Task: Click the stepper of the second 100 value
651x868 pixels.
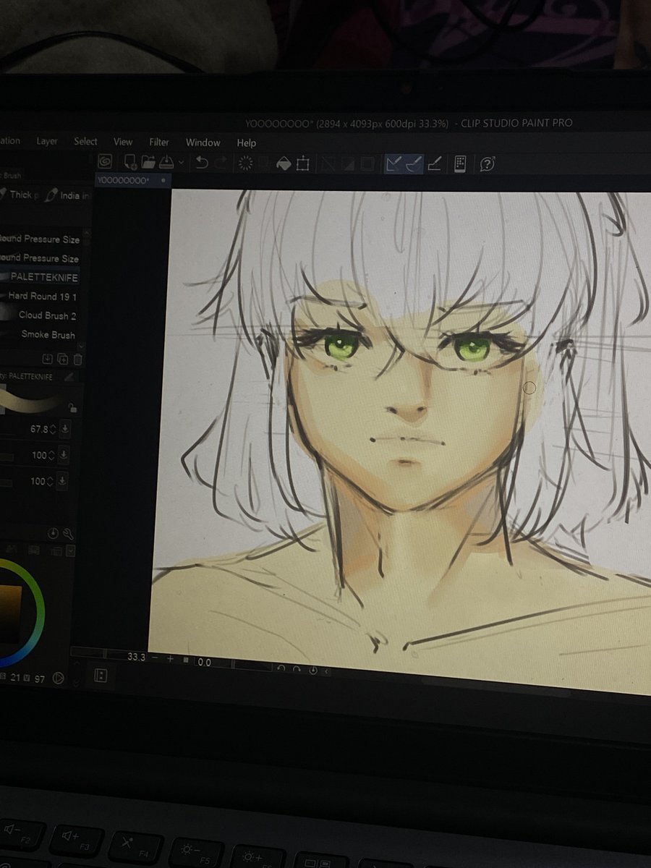Action: [51, 481]
